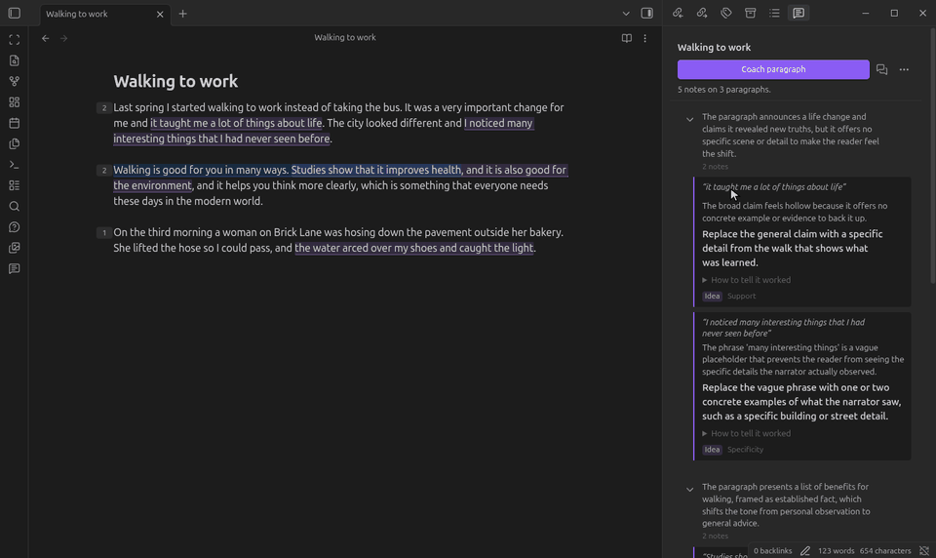Screen dimensions: 936x558
Task: Click '5 notes on 3 paragraphs.' text
Action: click(x=723, y=90)
